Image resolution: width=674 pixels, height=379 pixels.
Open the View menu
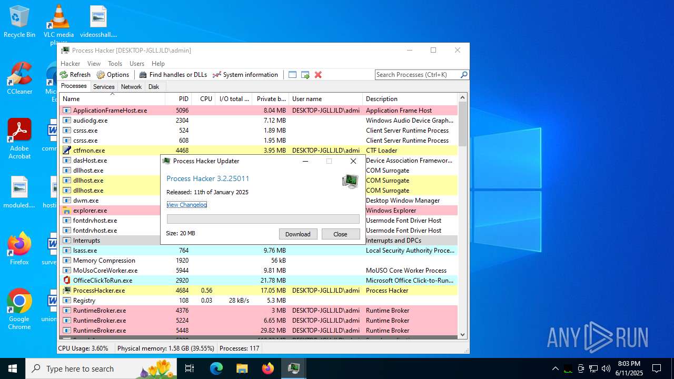coord(94,64)
